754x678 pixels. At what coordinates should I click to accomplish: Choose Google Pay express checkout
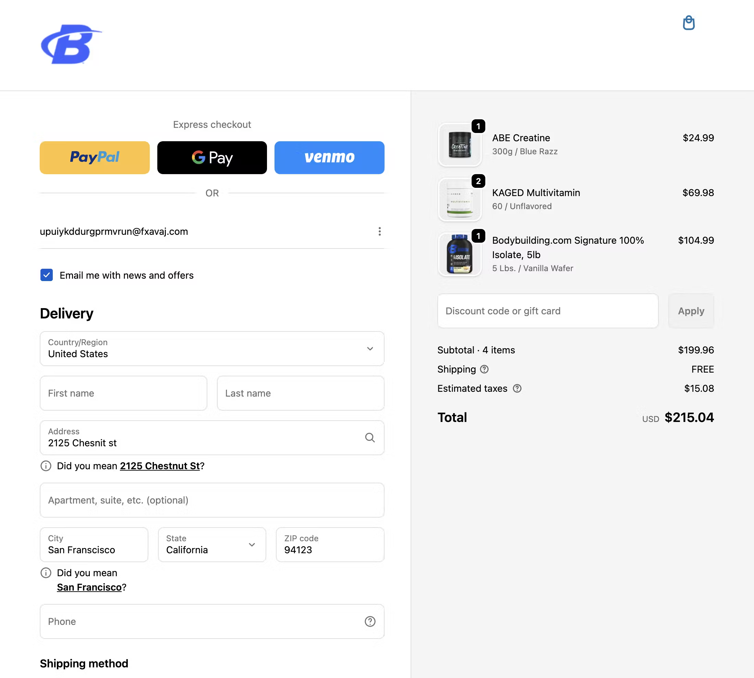pos(211,158)
